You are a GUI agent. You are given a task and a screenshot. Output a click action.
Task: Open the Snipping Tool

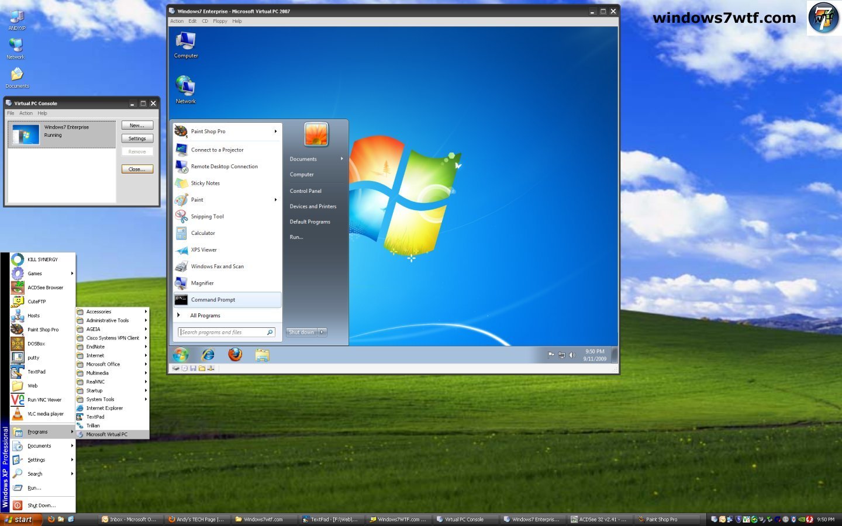226,217
